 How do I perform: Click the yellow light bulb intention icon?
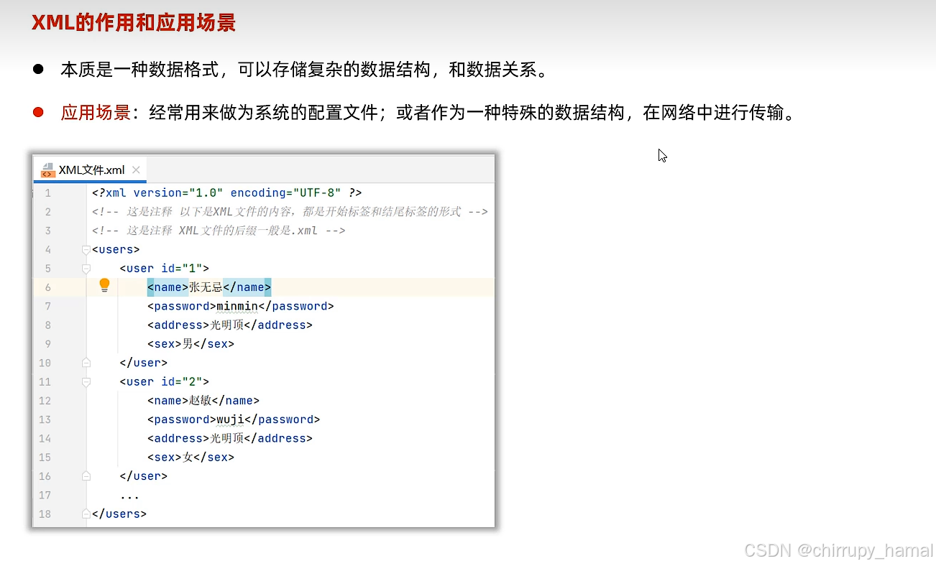click(x=104, y=285)
